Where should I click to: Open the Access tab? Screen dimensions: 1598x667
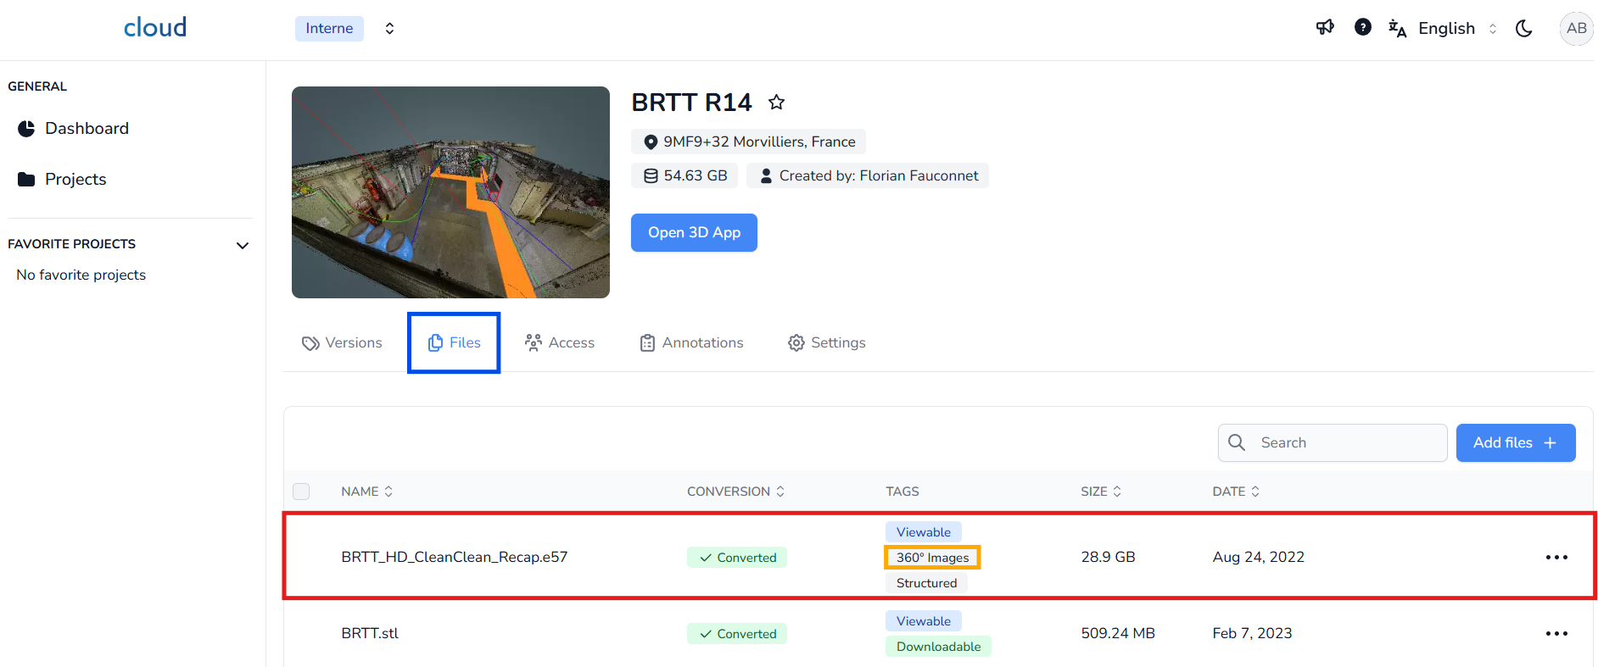click(x=560, y=342)
